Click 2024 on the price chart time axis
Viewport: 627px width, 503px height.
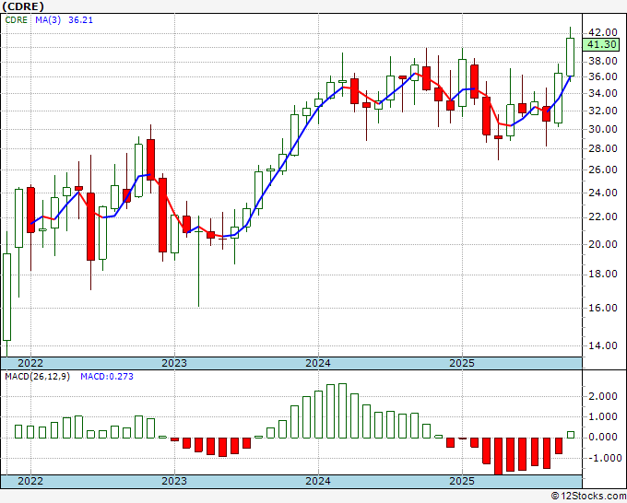318,363
